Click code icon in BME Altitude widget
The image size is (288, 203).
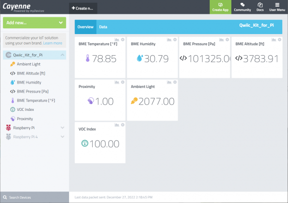(239, 58)
